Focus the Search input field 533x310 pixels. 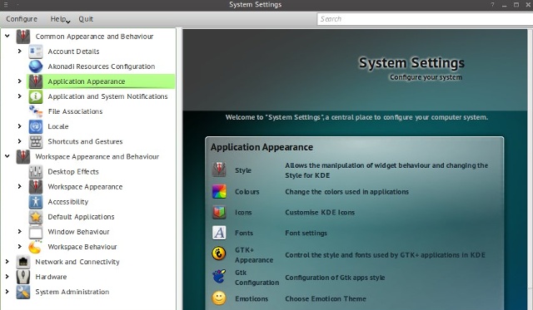425,19
